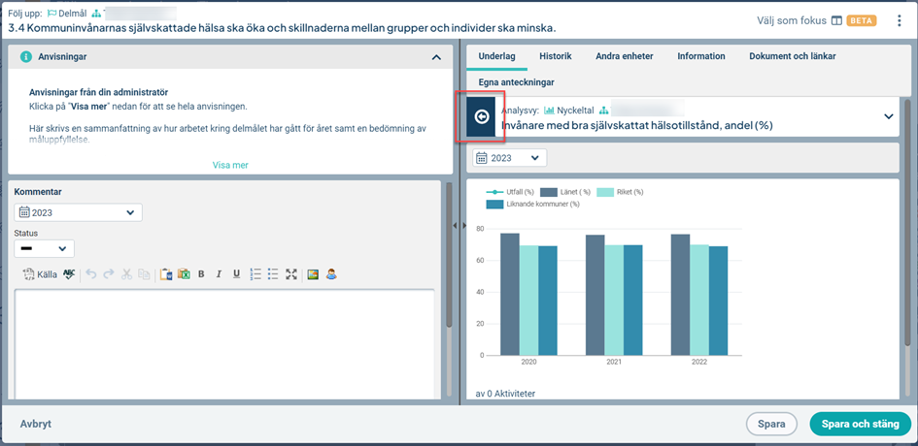Click the 2021 x-axis label

pyautogui.click(x=614, y=362)
